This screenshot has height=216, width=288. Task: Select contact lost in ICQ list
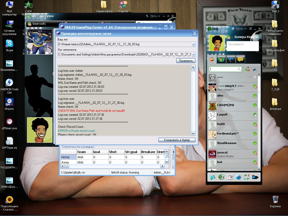[x=233, y=163]
